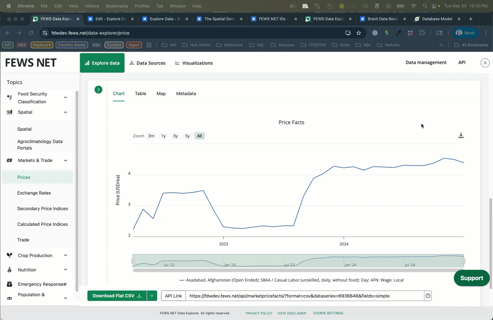Click the Download Flat CSV button

pos(117,296)
